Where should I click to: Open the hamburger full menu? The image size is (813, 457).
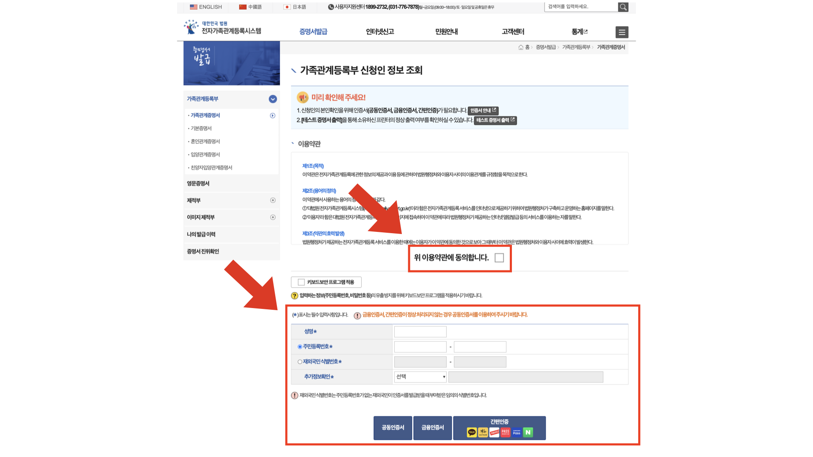622,32
